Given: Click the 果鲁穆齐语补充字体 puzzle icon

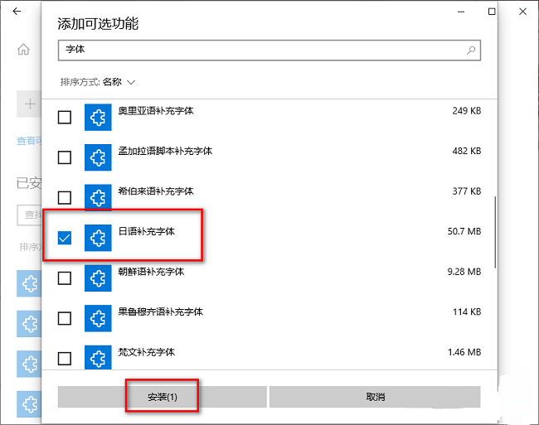Looking at the screenshot, I should 98,318.
